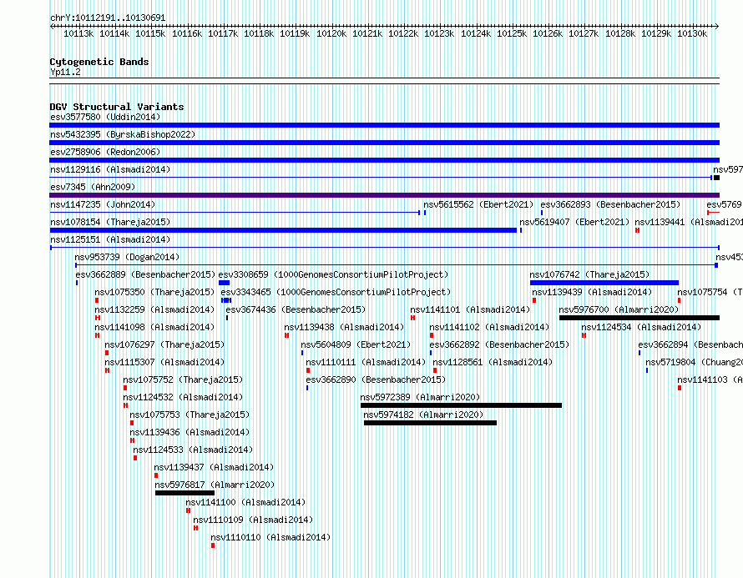Click esv3662889 (Besenbacher2015) label
This screenshot has height=578, width=743.
click(x=145, y=274)
